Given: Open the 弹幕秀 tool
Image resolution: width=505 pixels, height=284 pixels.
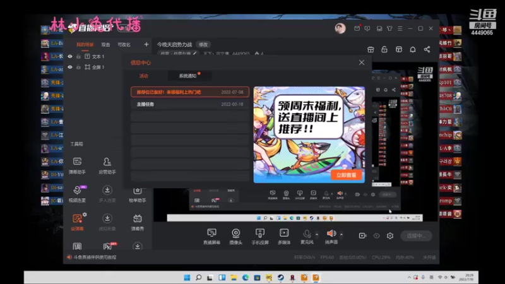Looking at the screenshot, I should [138, 222].
